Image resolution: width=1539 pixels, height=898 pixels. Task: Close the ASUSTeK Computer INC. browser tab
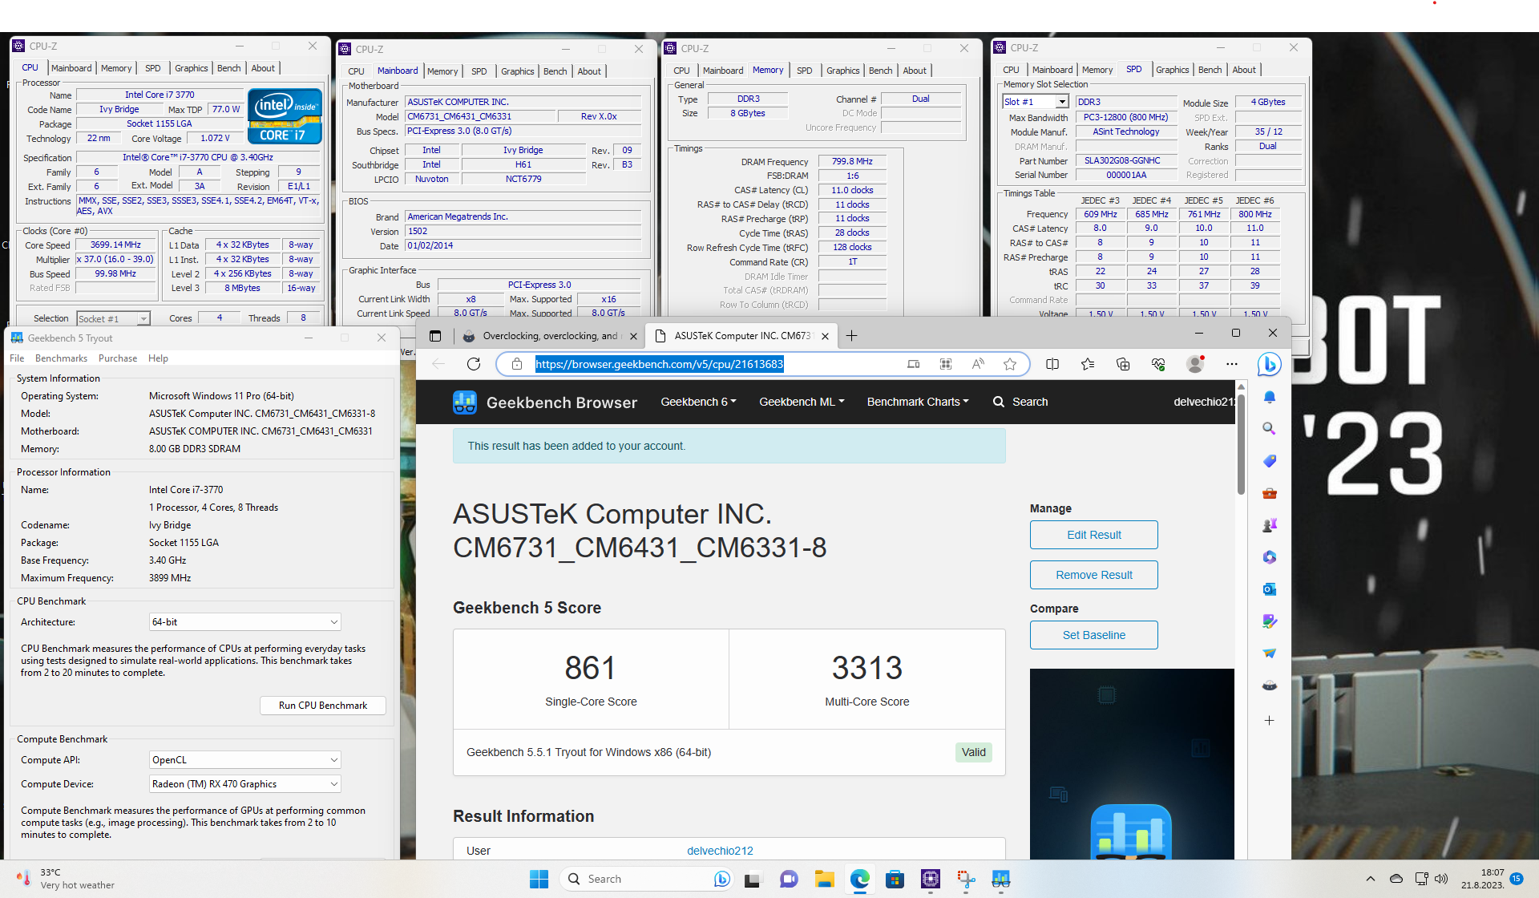coord(825,336)
